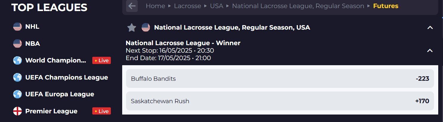Select the Futures breadcrumb tab
Viewport: 443px width, 122px height.
click(x=386, y=6)
